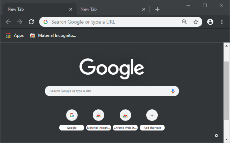This screenshot has width=230, height=143.
Task: Click the Apps text in bookmarks bar
Action: tap(19, 35)
